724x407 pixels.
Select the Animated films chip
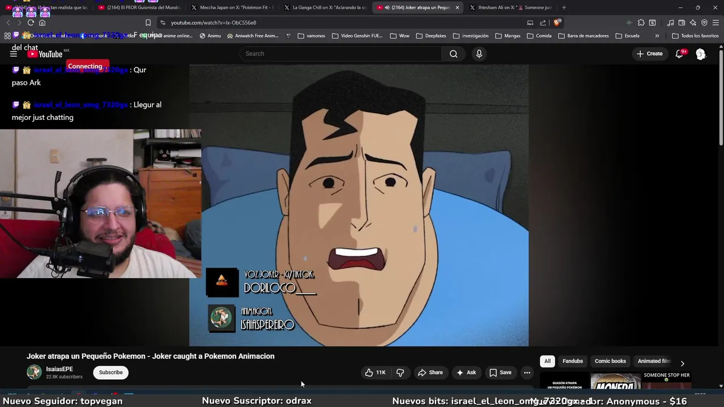pos(654,361)
